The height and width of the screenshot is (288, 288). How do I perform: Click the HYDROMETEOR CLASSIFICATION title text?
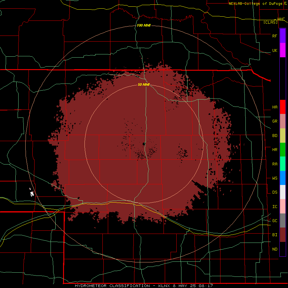112,286
